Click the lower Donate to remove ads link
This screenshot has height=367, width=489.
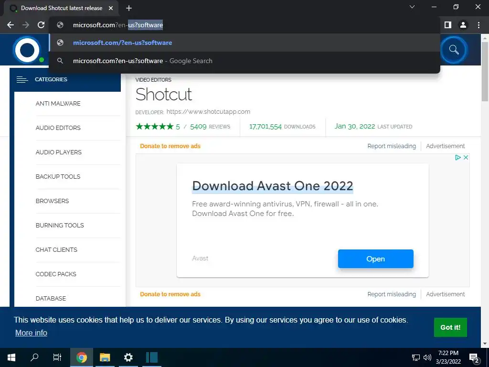click(x=170, y=294)
